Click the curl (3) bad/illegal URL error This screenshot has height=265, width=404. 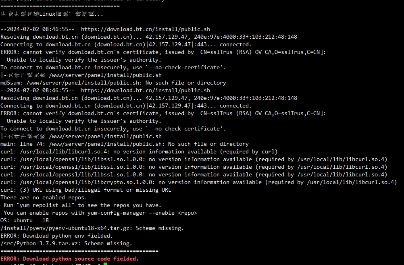(x=86, y=190)
